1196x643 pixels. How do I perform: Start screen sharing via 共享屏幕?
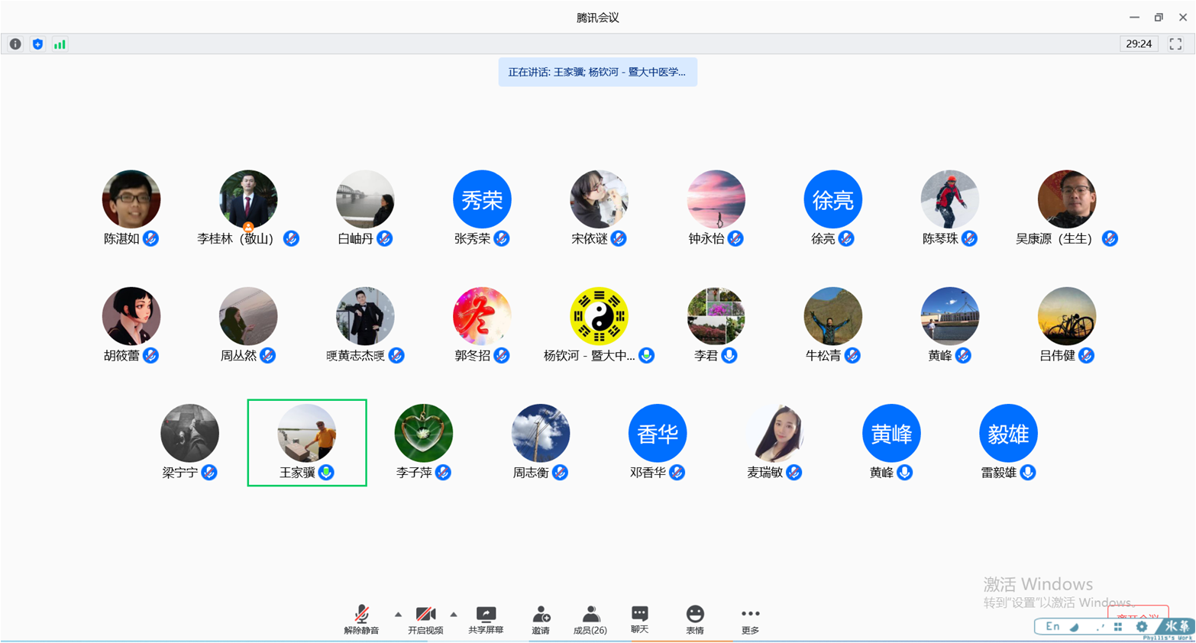[486, 619]
